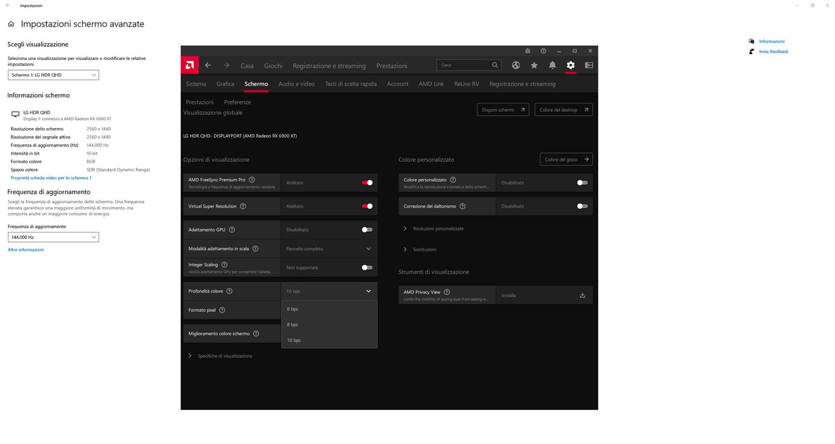Click the Informazioni link
This screenshot has width=835, height=444.
coord(772,41)
